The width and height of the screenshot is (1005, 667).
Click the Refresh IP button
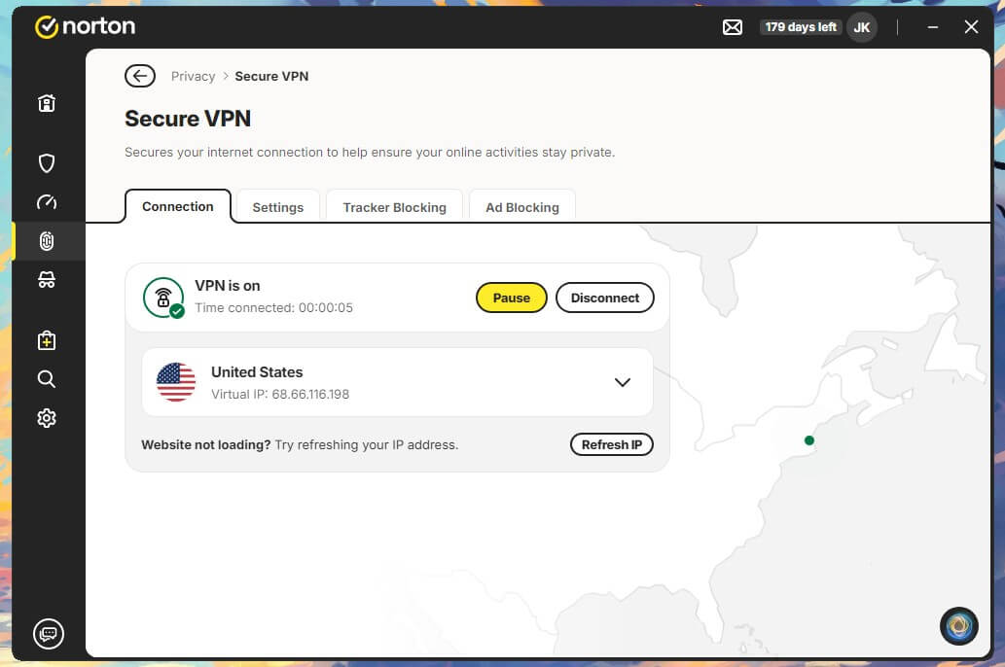pyautogui.click(x=611, y=444)
